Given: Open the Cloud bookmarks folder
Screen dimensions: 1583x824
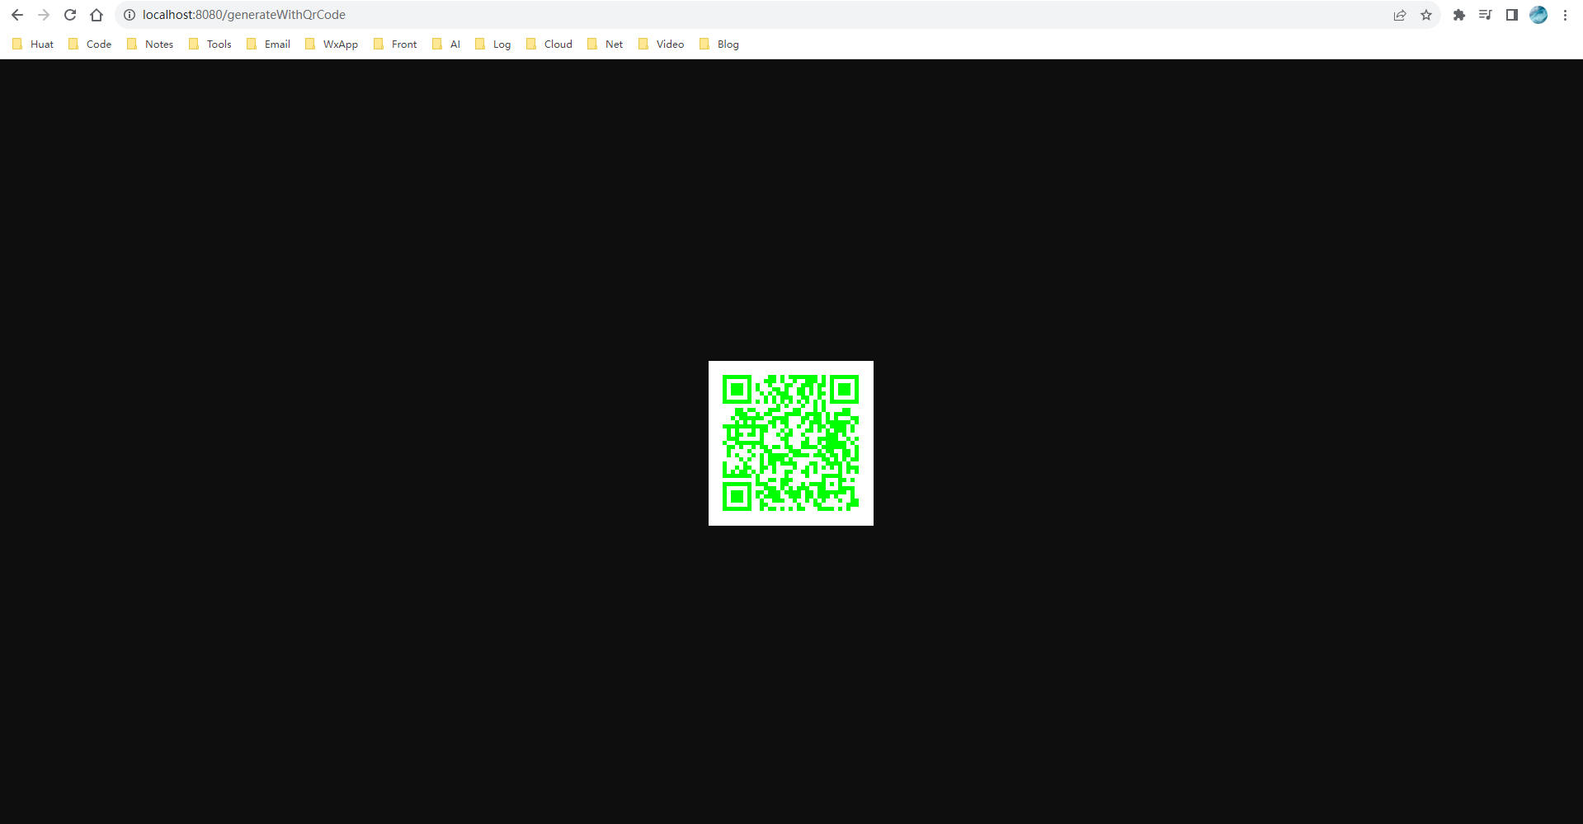Looking at the screenshot, I should point(557,44).
